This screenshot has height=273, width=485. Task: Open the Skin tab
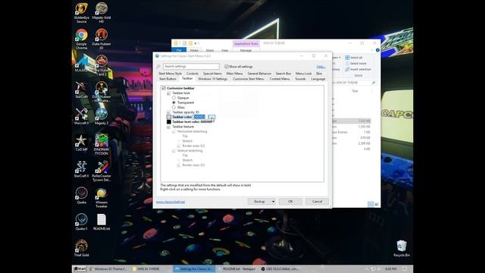319,74
